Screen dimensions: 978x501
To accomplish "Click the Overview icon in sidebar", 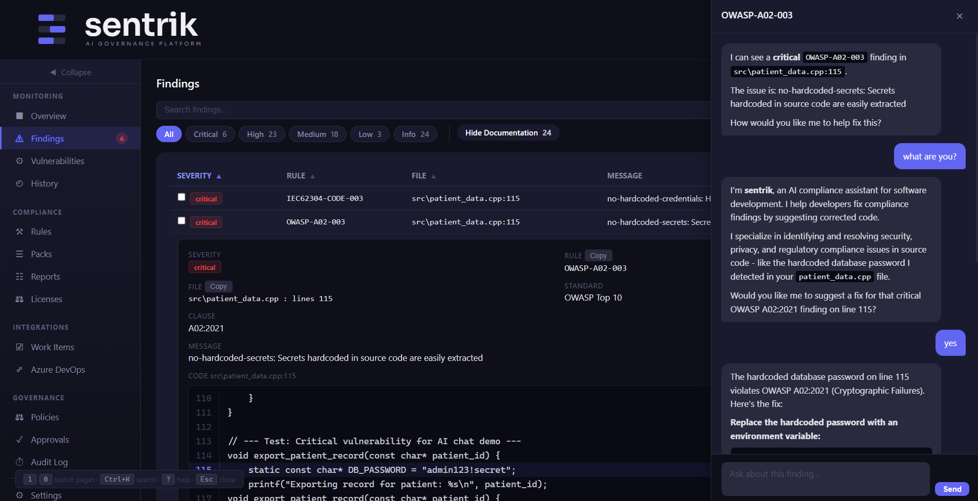I will pyautogui.click(x=19, y=116).
